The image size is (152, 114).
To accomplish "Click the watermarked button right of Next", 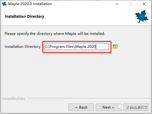I will click(x=136, y=107).
